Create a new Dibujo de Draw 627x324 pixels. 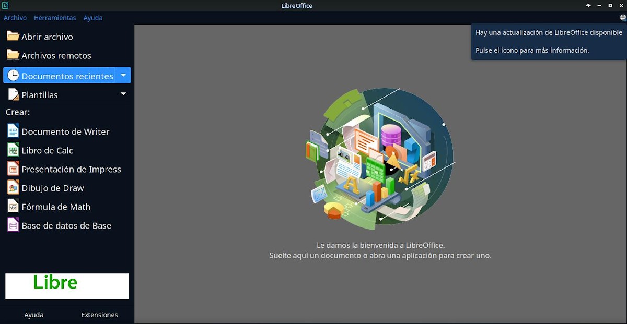pyautogui.click(x=67, y=188)
